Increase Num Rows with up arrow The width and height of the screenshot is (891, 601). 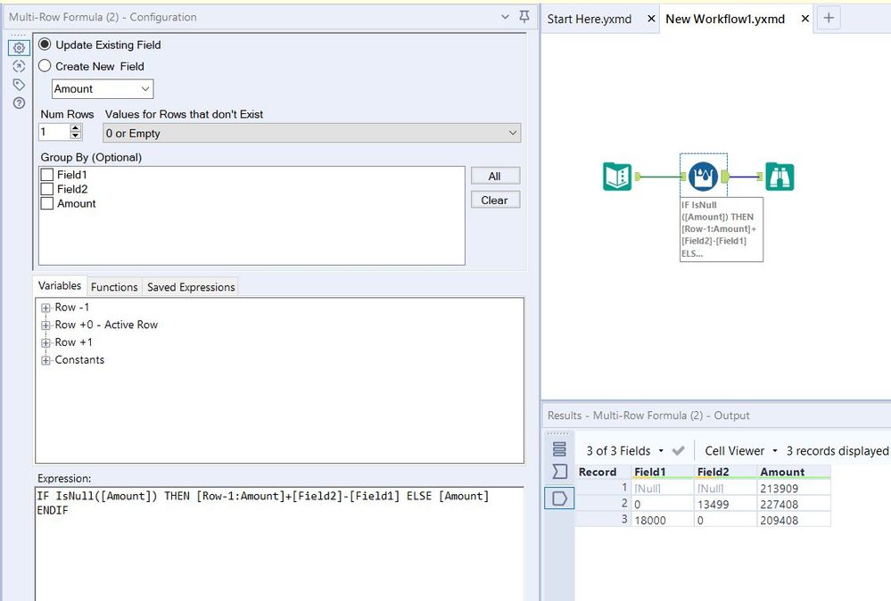76,128
